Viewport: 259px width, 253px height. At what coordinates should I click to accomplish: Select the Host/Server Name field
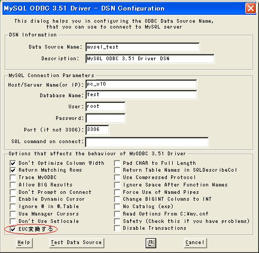coord(141,84)
